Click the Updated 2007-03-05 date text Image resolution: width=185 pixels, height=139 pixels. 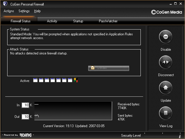tap(90, 126)
